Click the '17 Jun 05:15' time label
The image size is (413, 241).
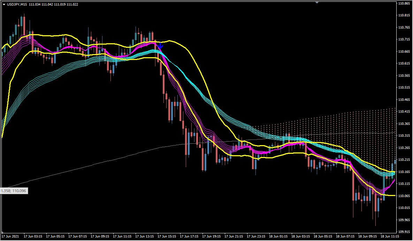coord(55,236)
